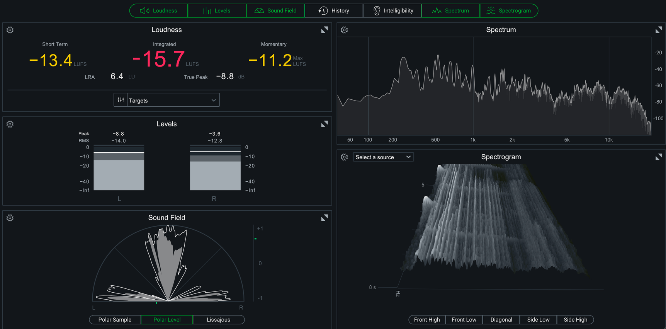Toggle the History tab on top bar
This screenshot has height=329, width=666.
pyautogui.click(x=334, y=11)
